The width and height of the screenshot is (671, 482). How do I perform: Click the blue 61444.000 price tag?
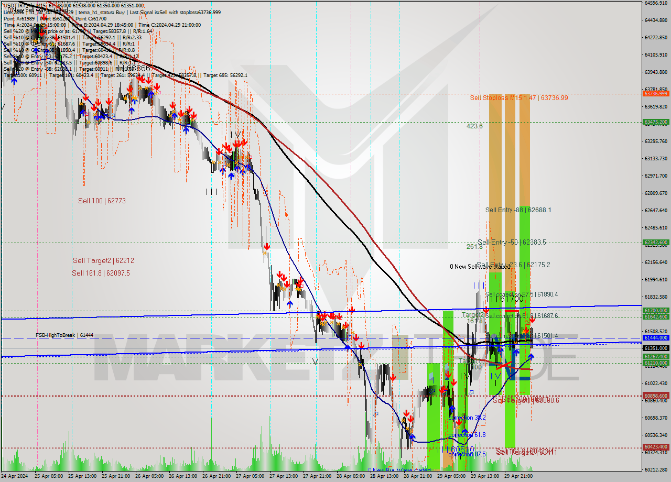655,338
